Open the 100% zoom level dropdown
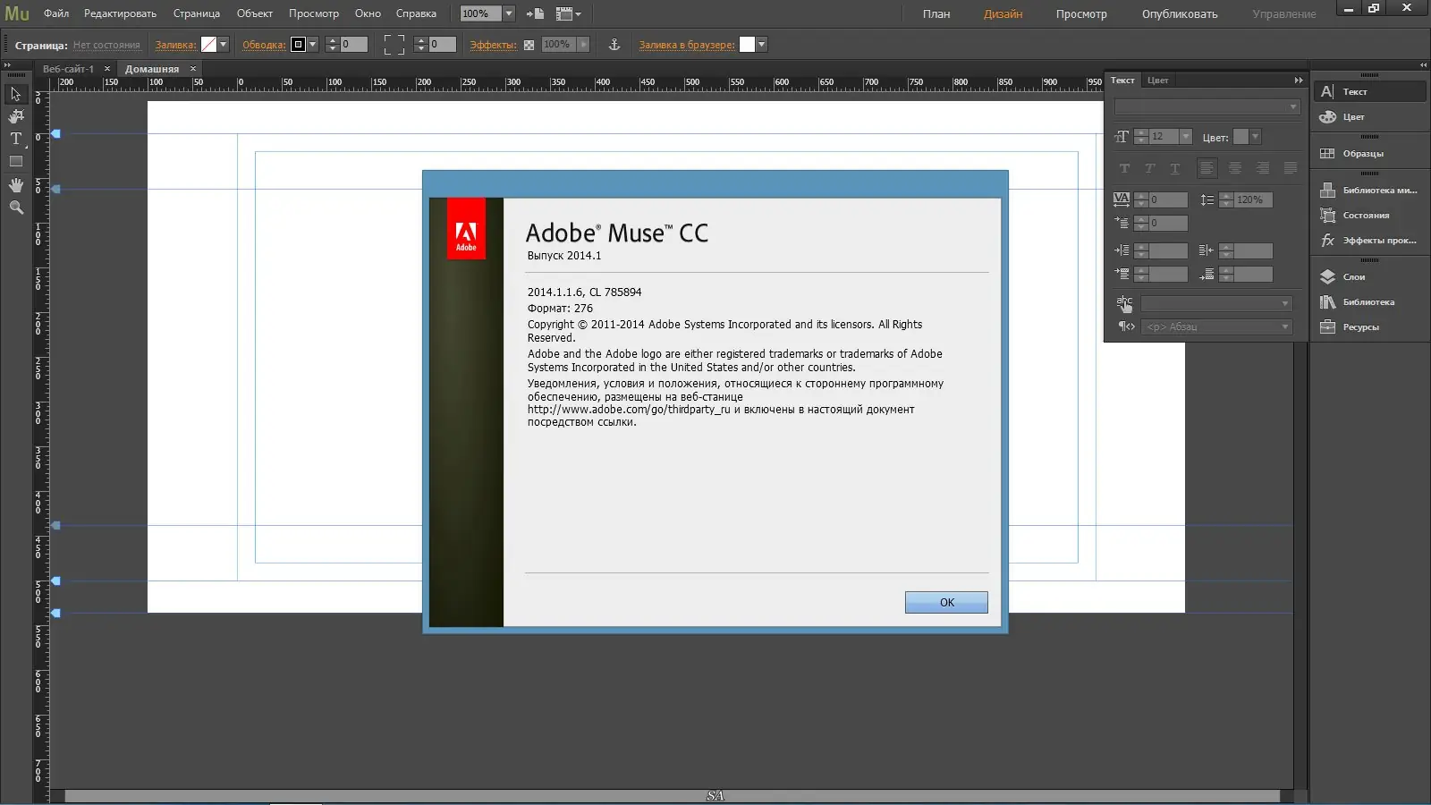The width and height of the screenshot is (1431, 805). pyautogui.click(x=509, y=13)
